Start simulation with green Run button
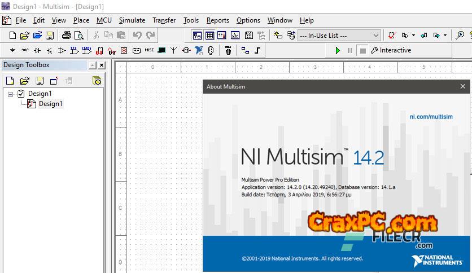The image size is (472, 273). (x=338, y=51)
